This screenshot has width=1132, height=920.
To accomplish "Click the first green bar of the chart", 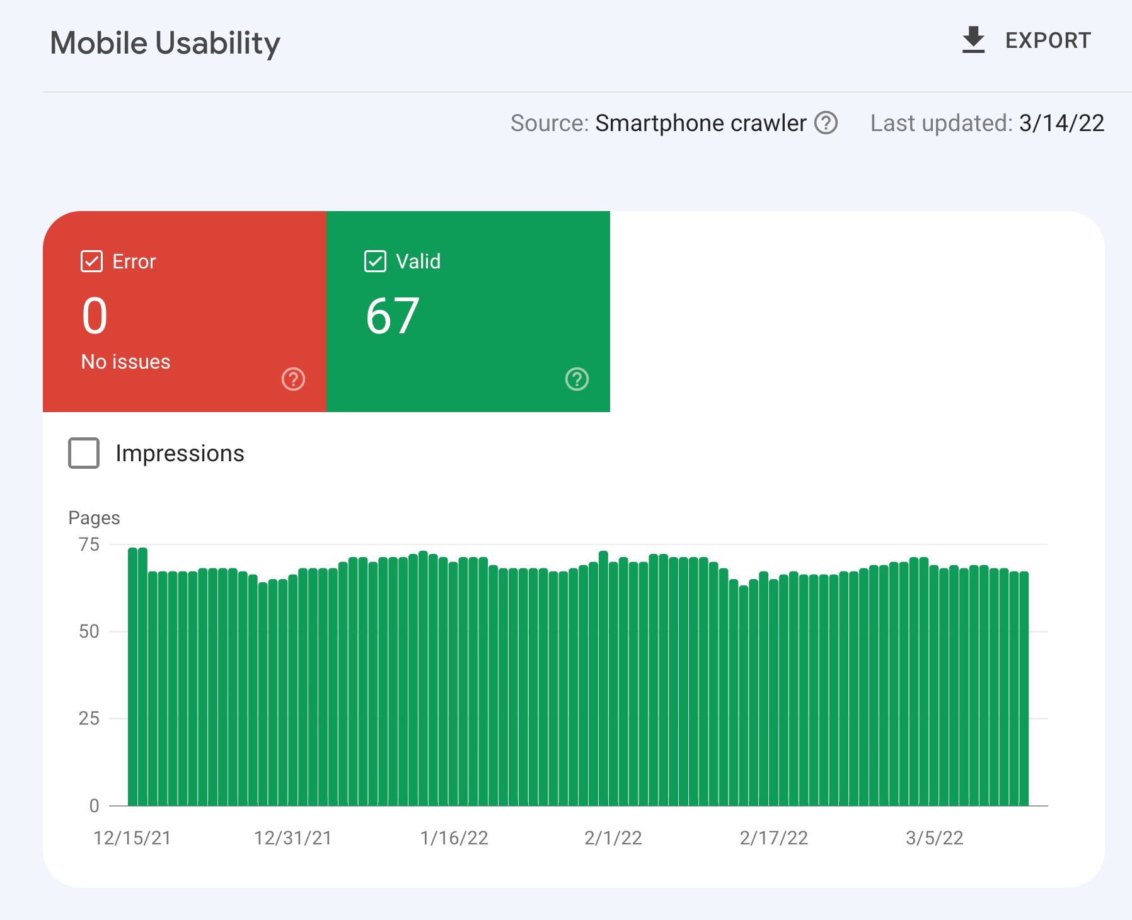I will (x=132, y=676).
